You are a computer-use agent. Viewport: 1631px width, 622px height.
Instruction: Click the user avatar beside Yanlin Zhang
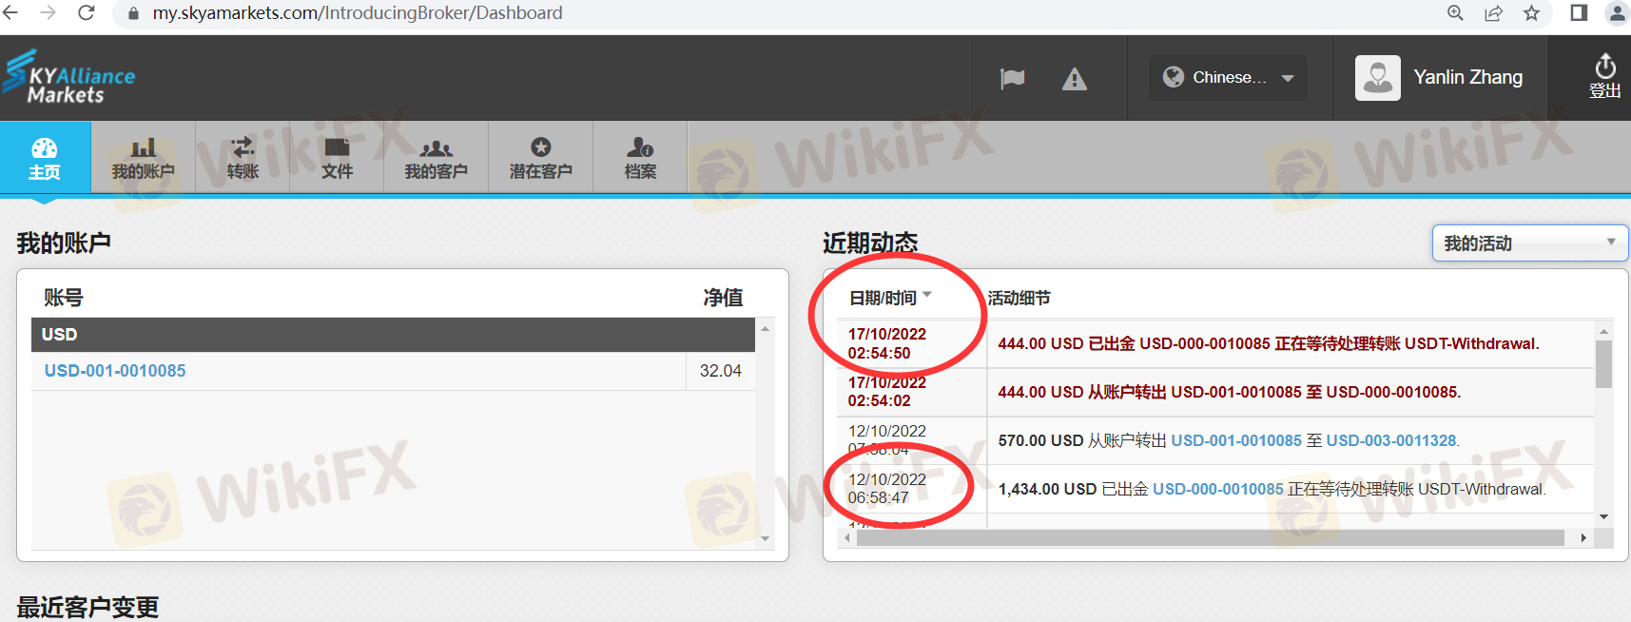click(1378, 78)
